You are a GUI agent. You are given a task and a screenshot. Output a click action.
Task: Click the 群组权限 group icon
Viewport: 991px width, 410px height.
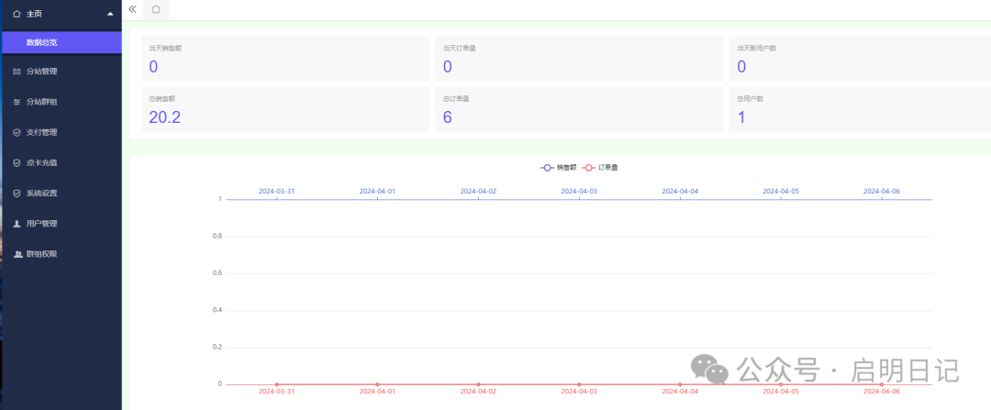click(x=17, y=254)
